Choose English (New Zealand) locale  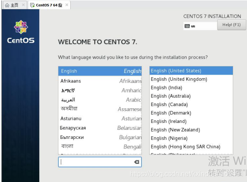click(x=191, y=130)
